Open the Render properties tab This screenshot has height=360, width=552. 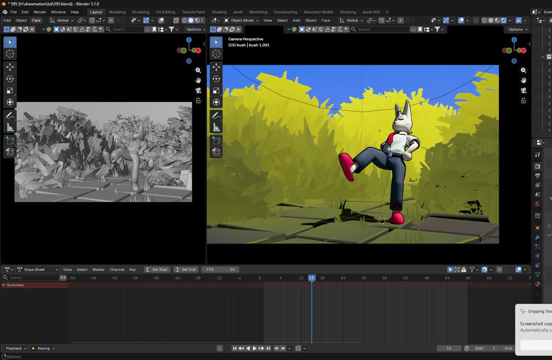click(537, 166)
